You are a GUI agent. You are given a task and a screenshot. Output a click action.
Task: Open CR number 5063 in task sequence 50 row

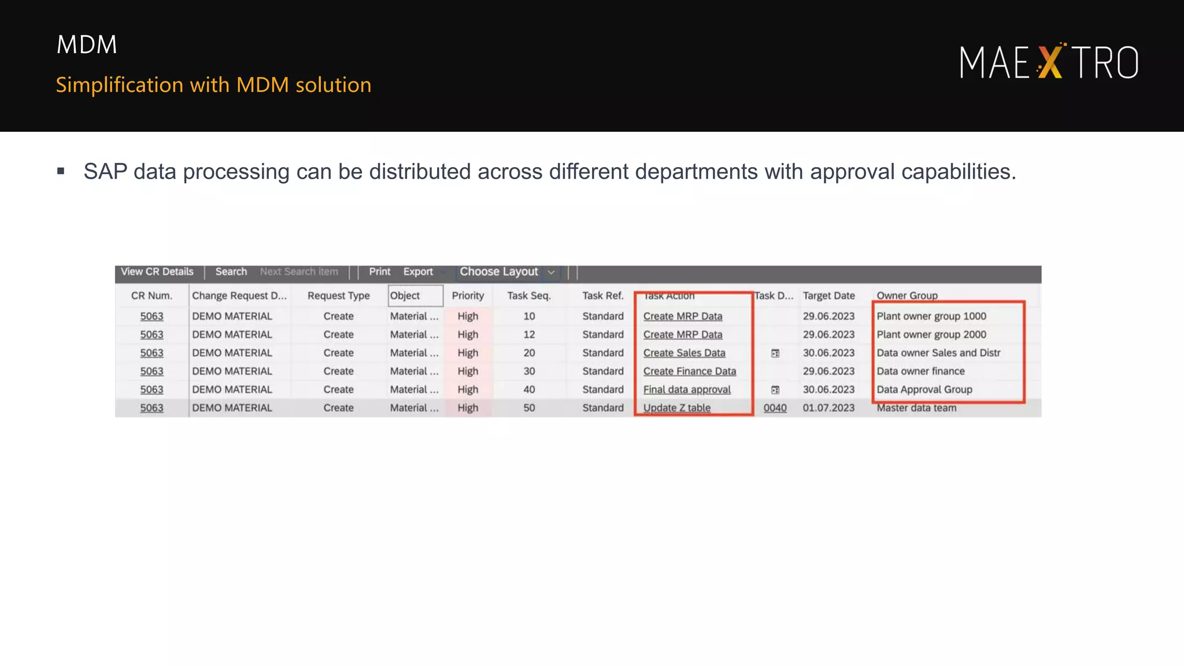[151, 408]
